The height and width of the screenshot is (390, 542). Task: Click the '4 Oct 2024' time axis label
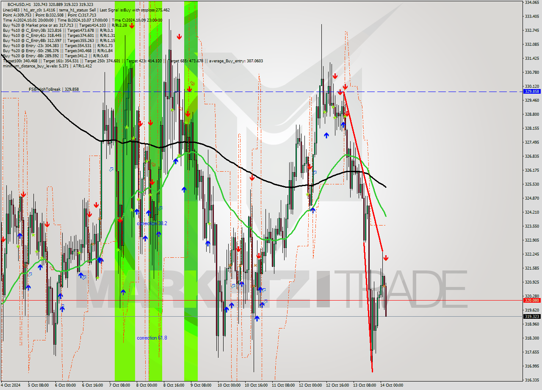coord(11,385)
